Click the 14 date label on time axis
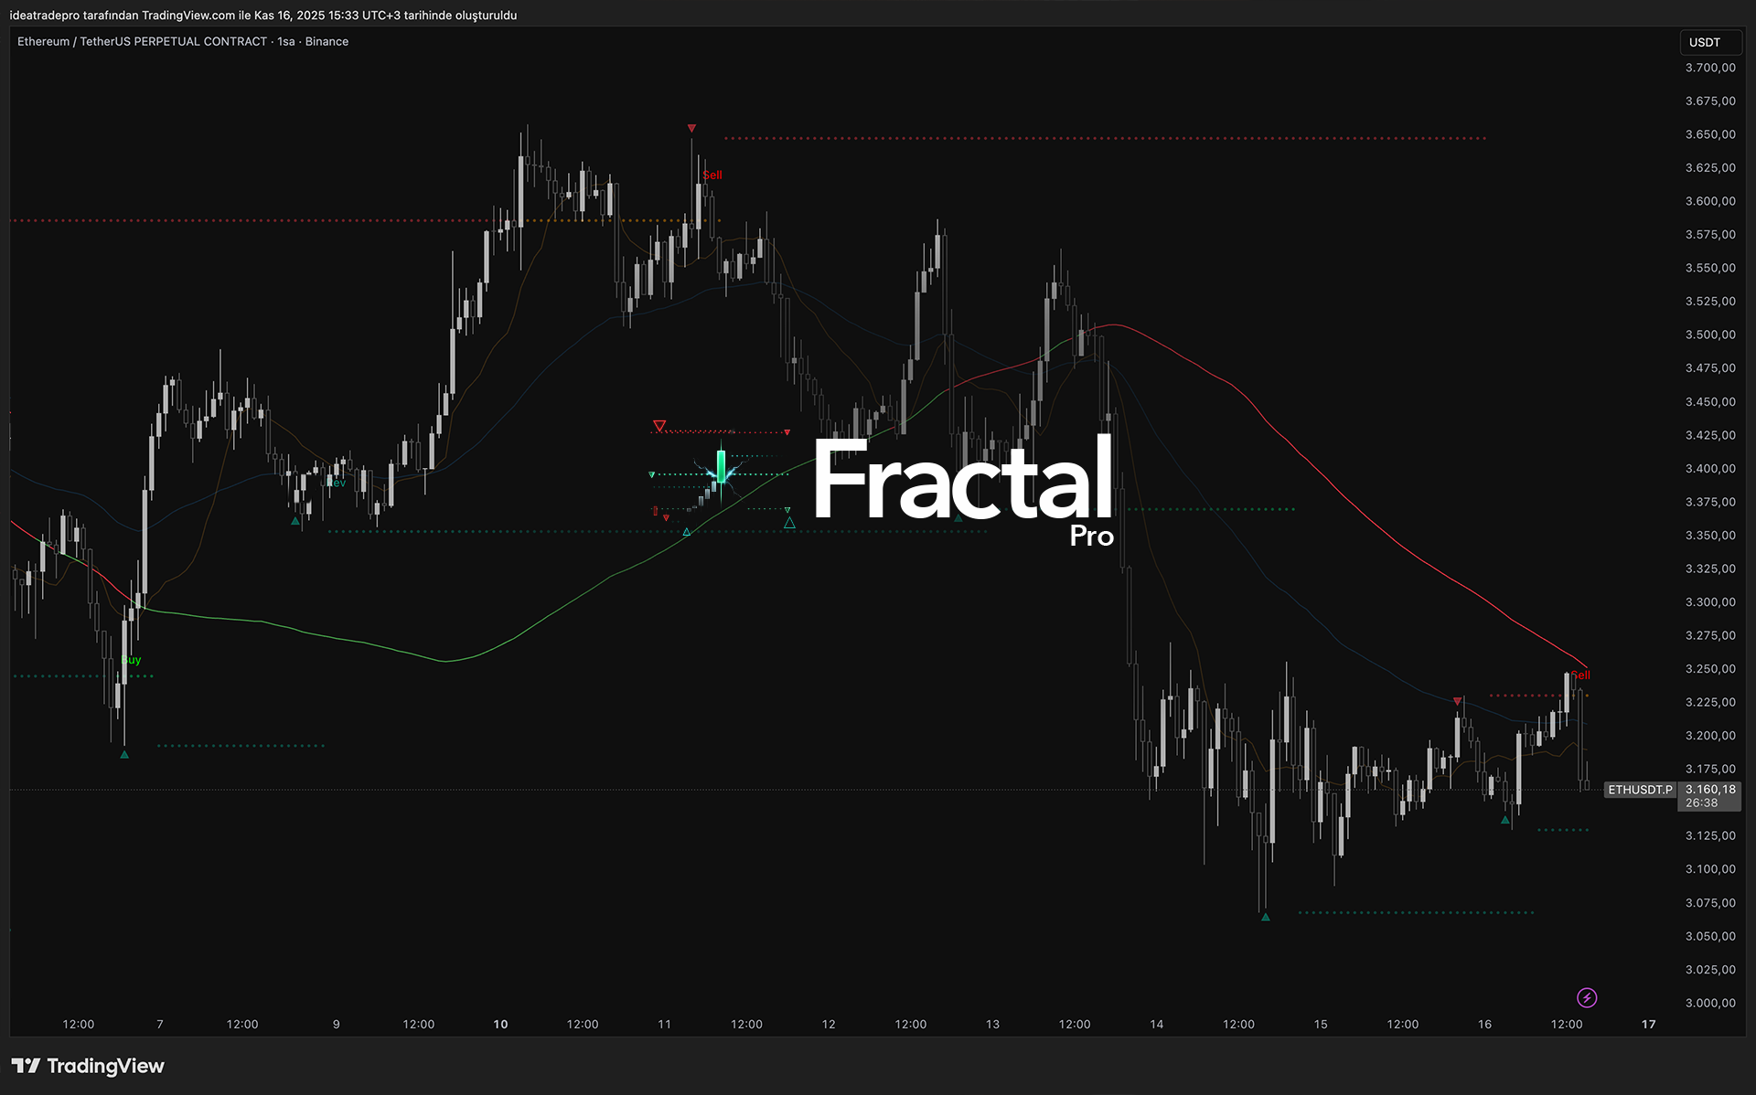 (1156, 1024)
